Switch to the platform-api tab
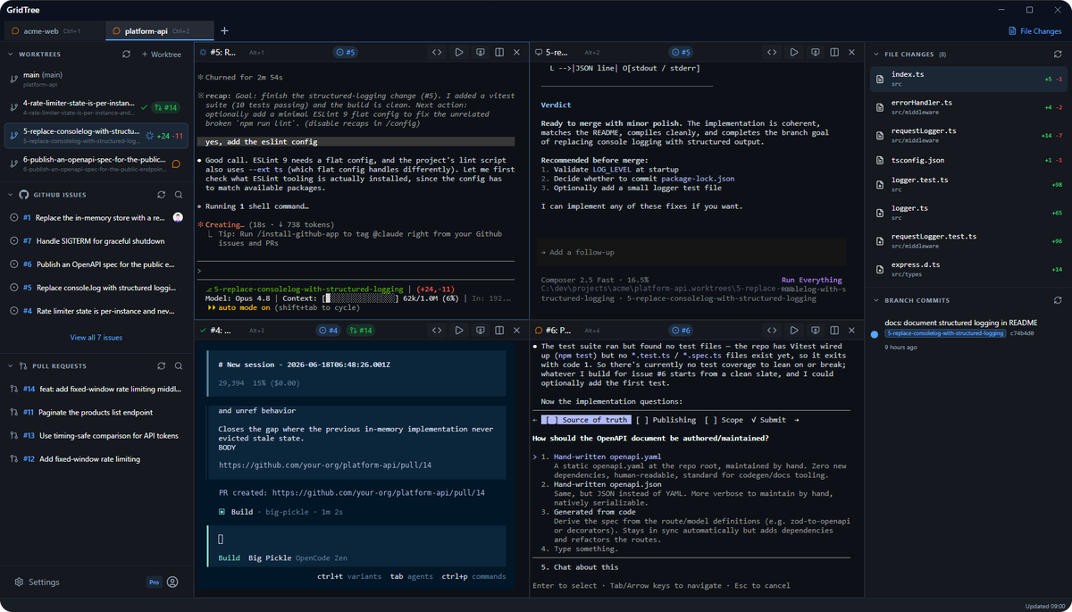Image resolution: width=1072 pixels, height=612 pixels. (158, 30)
